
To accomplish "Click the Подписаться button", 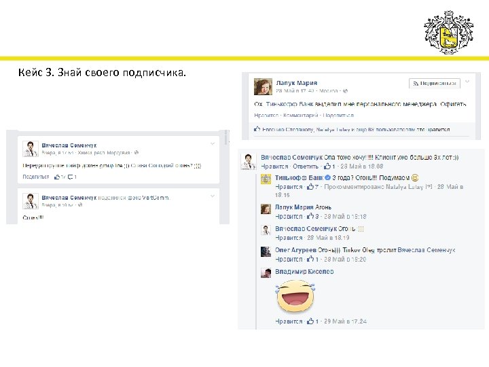I will point(435,84).
